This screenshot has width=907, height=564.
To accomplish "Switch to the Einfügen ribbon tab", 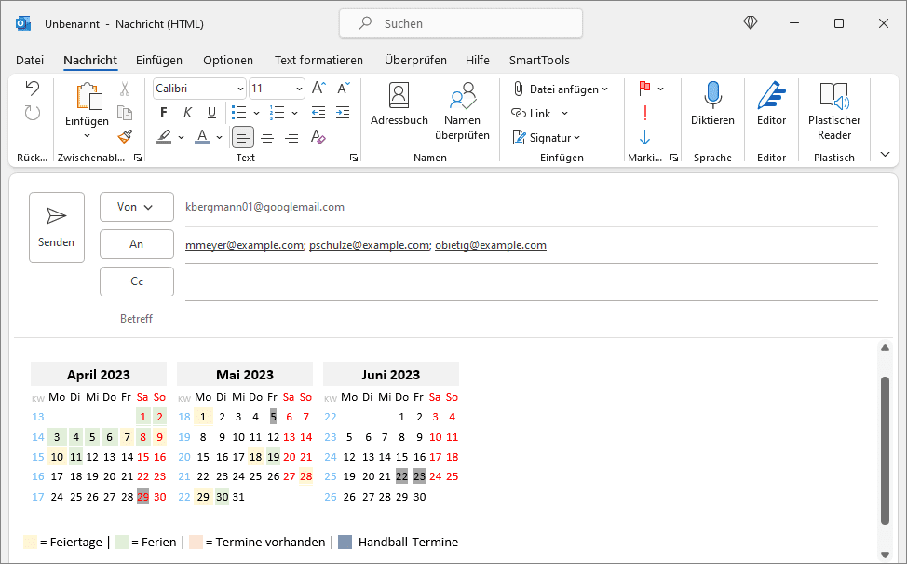I will pos(159,60).
